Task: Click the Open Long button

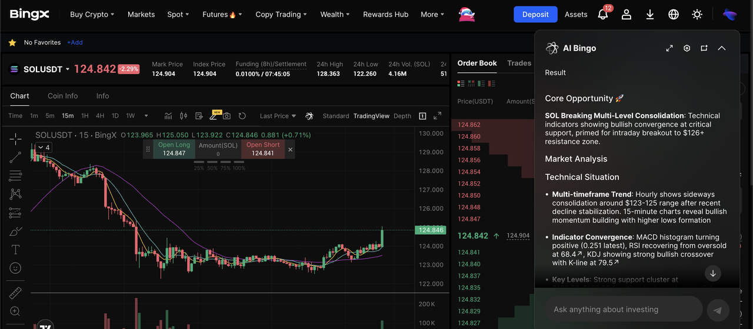Action: pos(174,149)
